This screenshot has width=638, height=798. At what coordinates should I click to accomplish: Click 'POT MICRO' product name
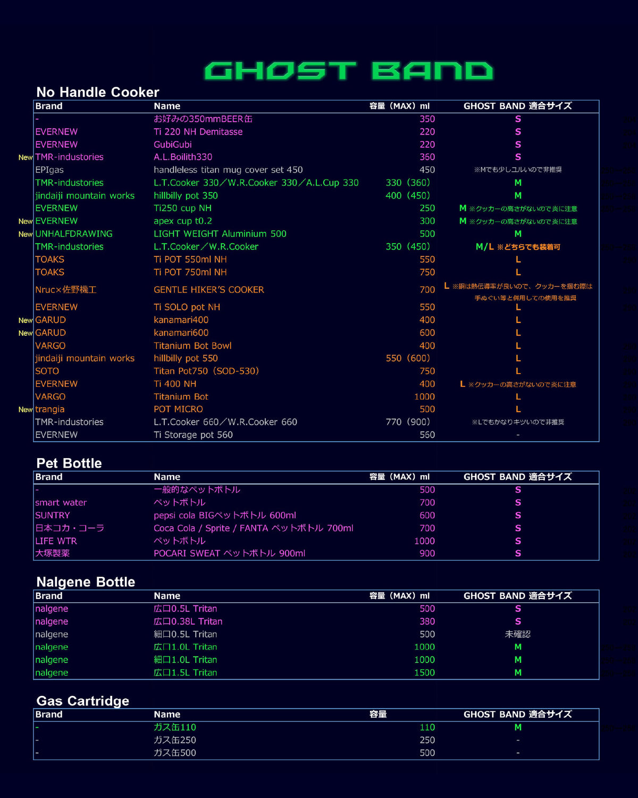(x=178, y=410)
